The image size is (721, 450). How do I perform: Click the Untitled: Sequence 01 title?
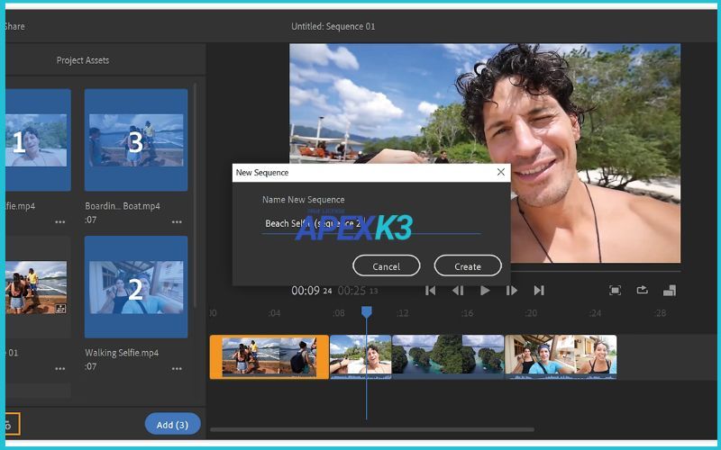point(333,26)
